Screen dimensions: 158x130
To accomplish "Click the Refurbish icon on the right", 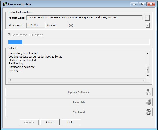I will tap(148, 102).
